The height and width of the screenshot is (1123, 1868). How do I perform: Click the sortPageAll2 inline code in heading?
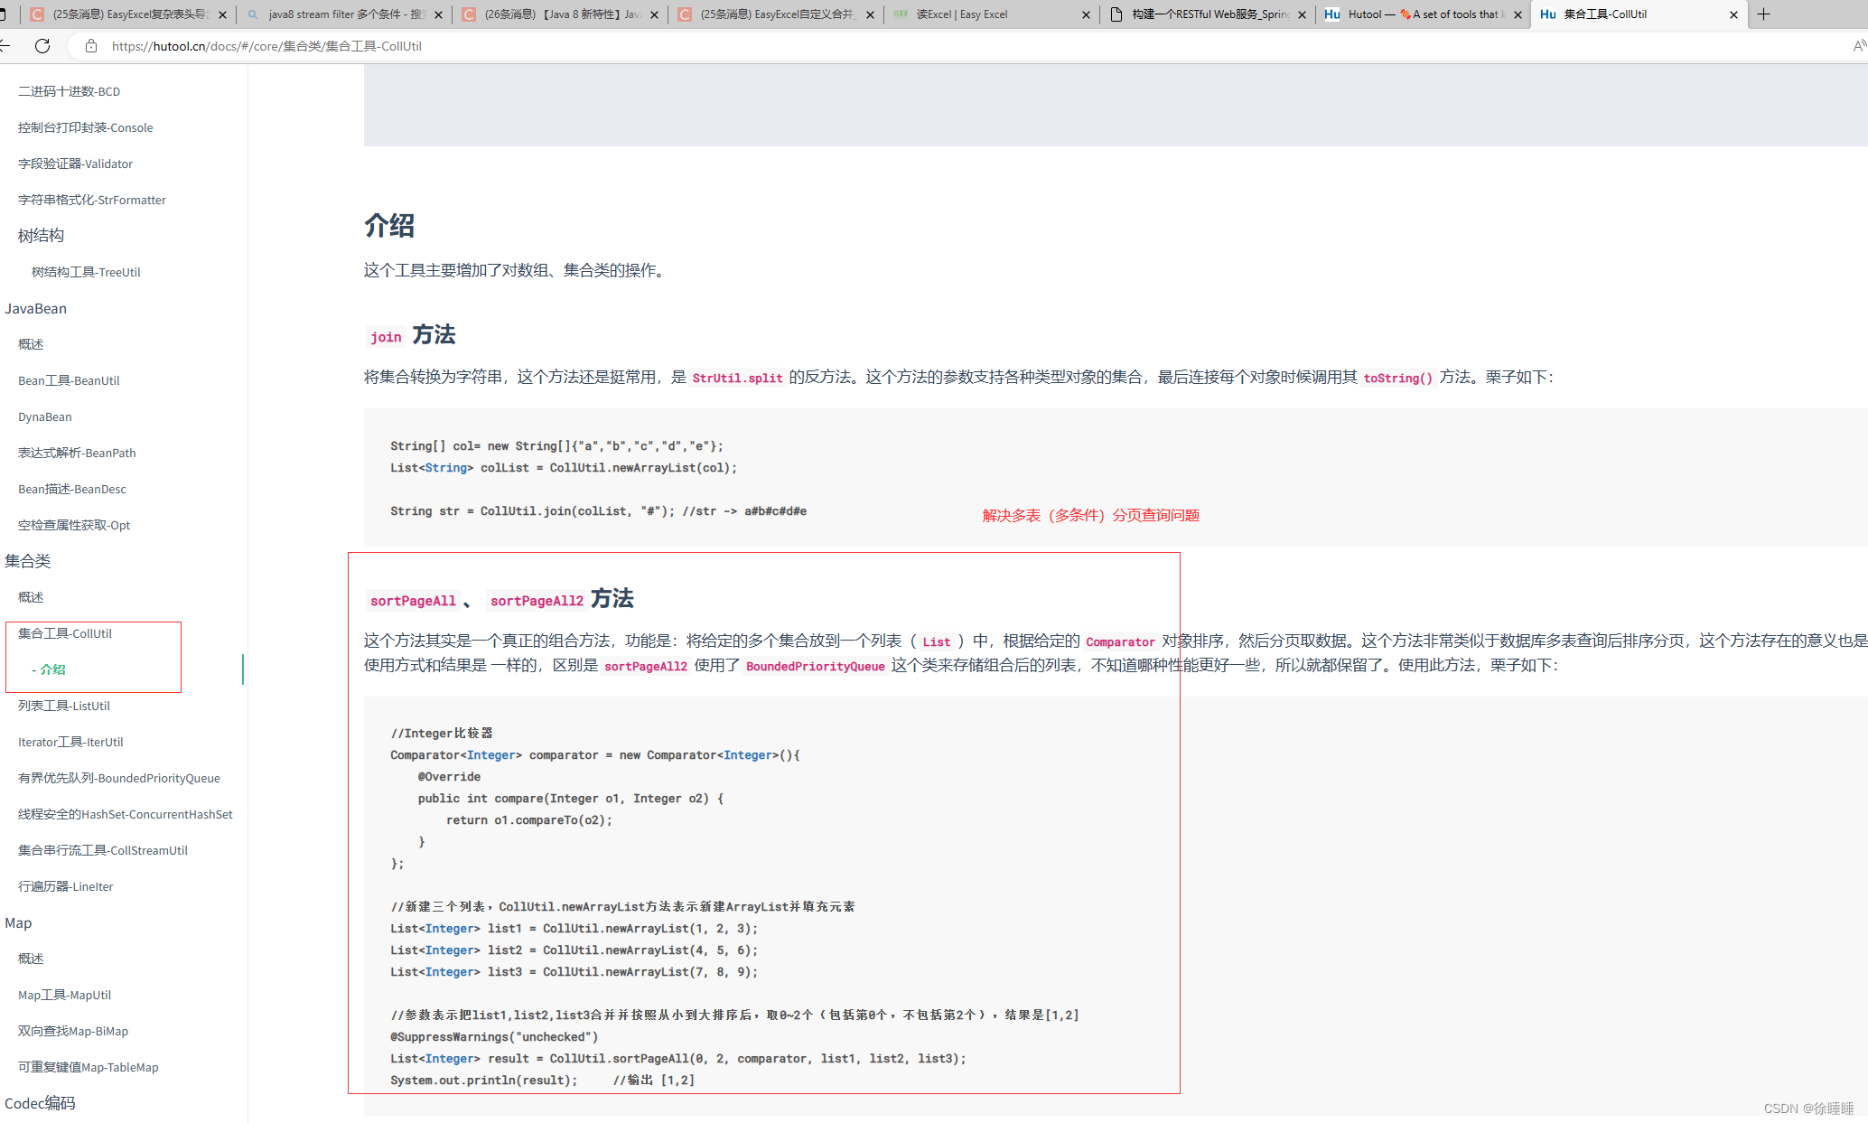point(537,601)
